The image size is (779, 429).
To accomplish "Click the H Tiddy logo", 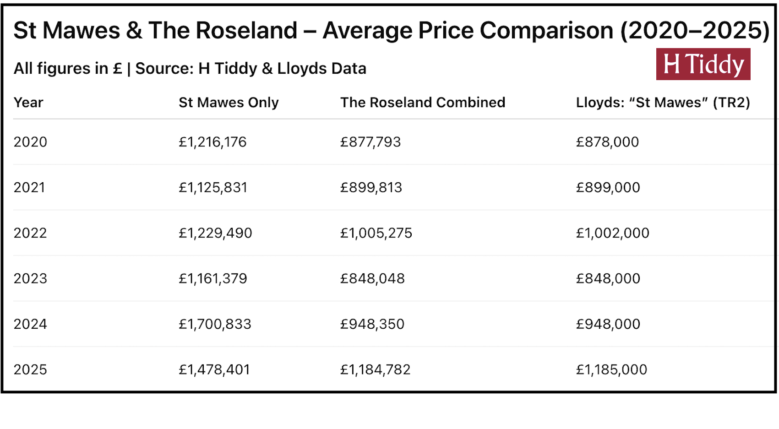I will 703,64.
